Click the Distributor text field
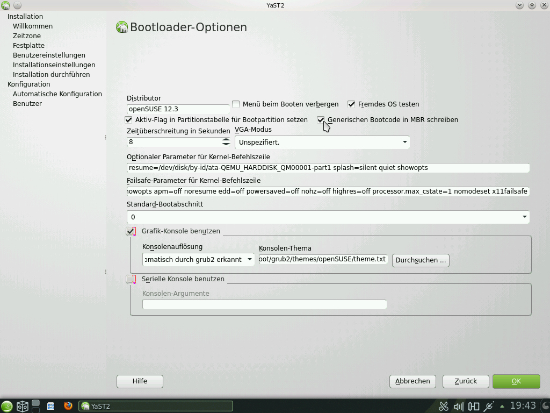 (x=178, y=109)
